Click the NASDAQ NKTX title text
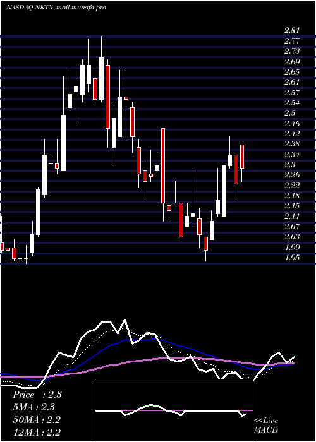The width and height of the screenshot is (316, 442). pos(30,8)
